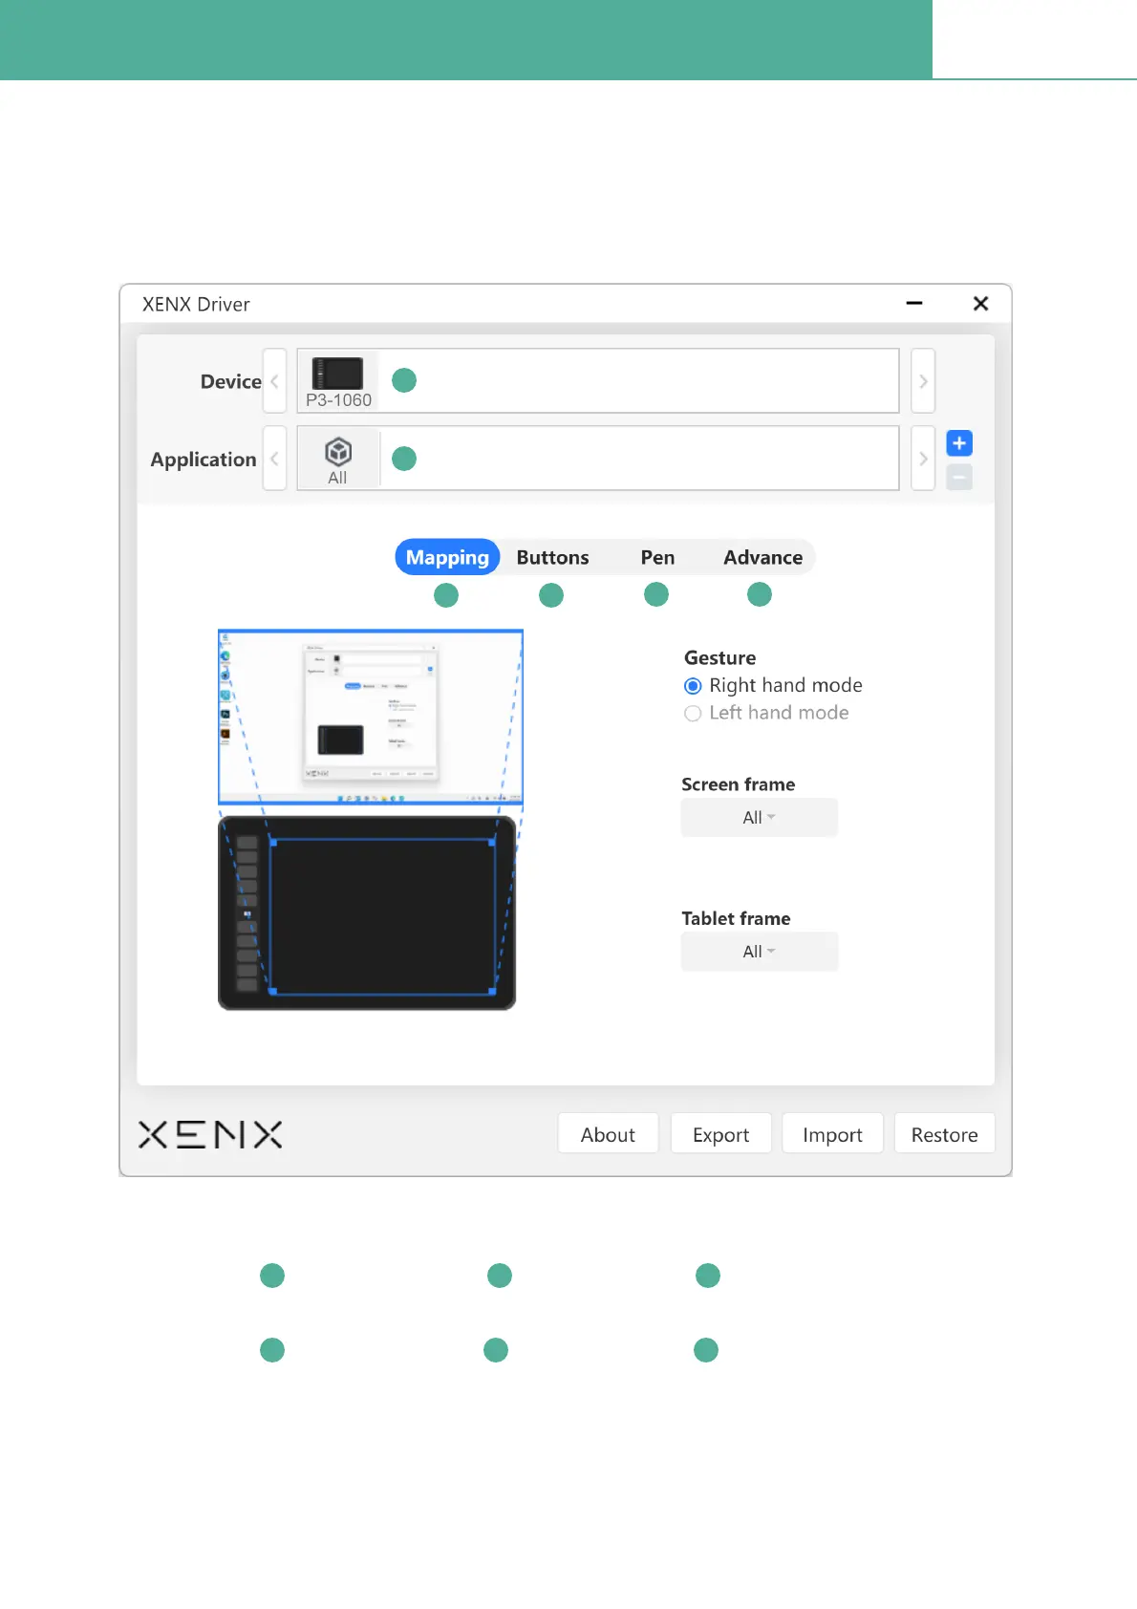This screenshot has width=1137, height=1609.
Task: Show previous application with left chevron
Action: 274,459
